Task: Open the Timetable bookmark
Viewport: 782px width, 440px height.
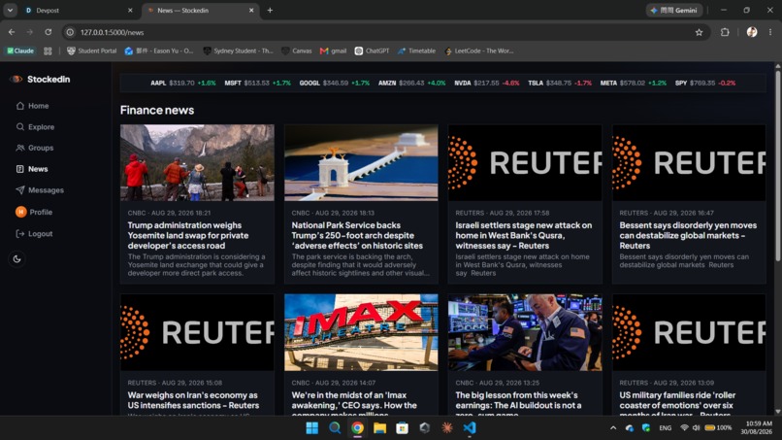Action: click(x=416, y=51)
